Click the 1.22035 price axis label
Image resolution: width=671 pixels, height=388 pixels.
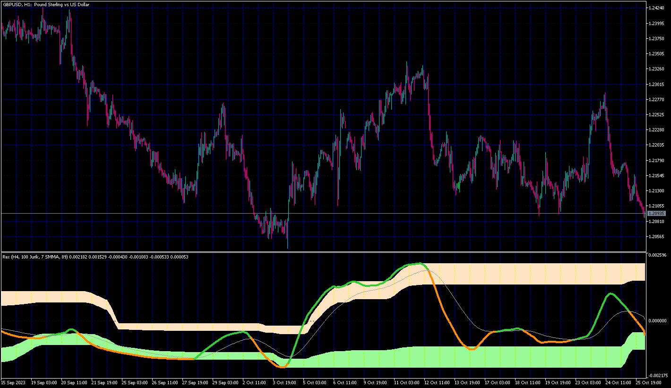click(x=657, y=145)
